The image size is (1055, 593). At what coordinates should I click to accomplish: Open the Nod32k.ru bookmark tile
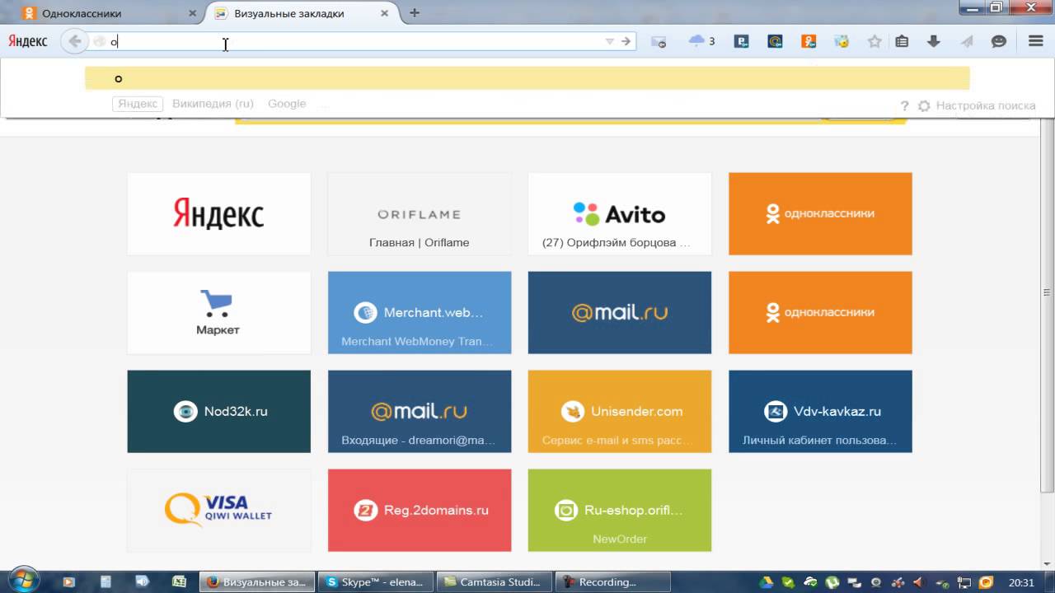[x=218, y=411]
